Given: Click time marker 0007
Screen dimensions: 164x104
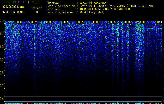Looking at the screenshot, I should [x=112, y=22].
